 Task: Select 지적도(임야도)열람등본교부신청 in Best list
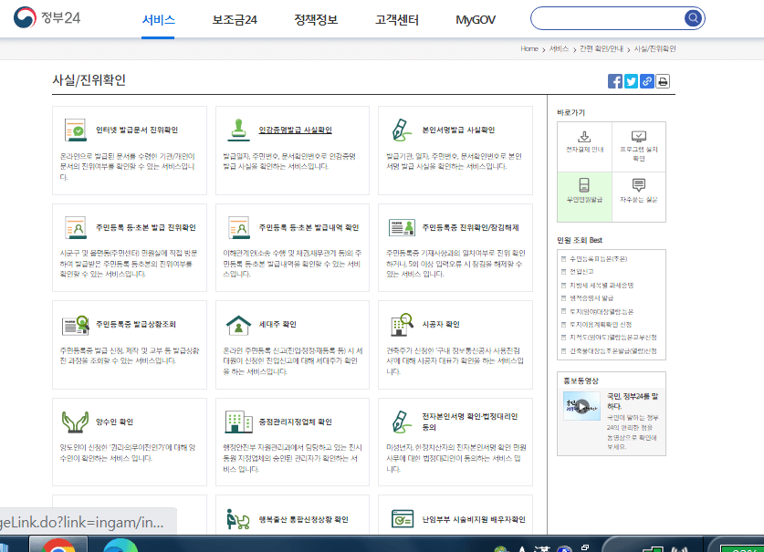tap(613, 338)
